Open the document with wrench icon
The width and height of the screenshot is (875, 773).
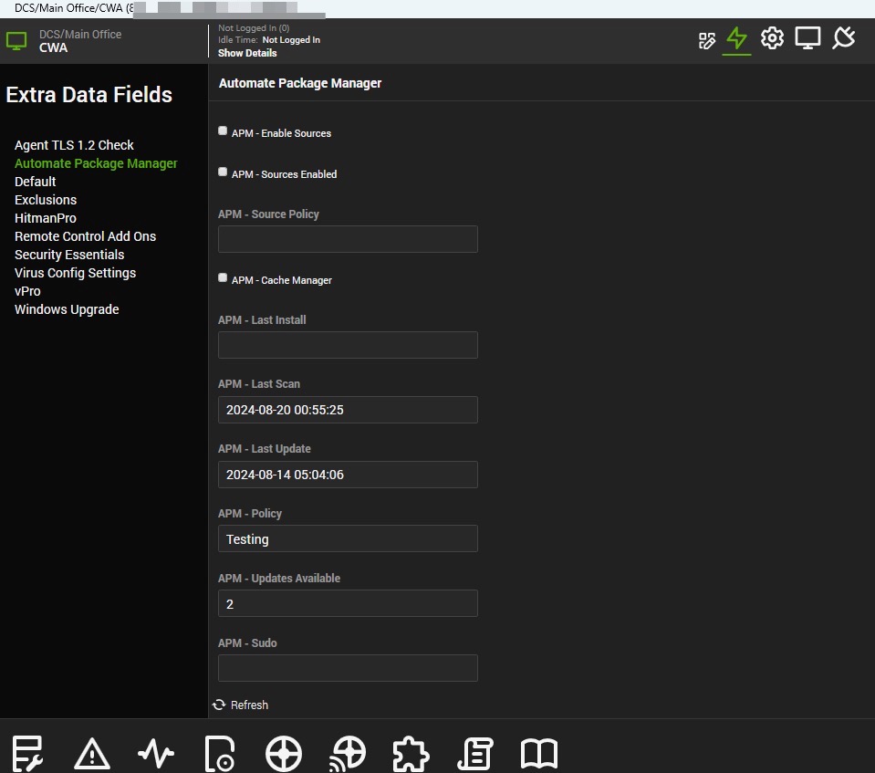coord(28,754)
